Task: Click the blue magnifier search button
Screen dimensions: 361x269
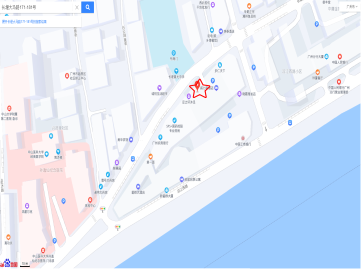Action: coord(87,7)
